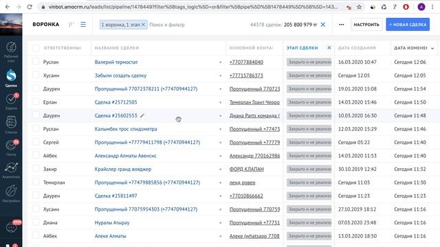Sort by Основной контакт column header
This screenshot has width=440, height=247.
click(251, 48)
